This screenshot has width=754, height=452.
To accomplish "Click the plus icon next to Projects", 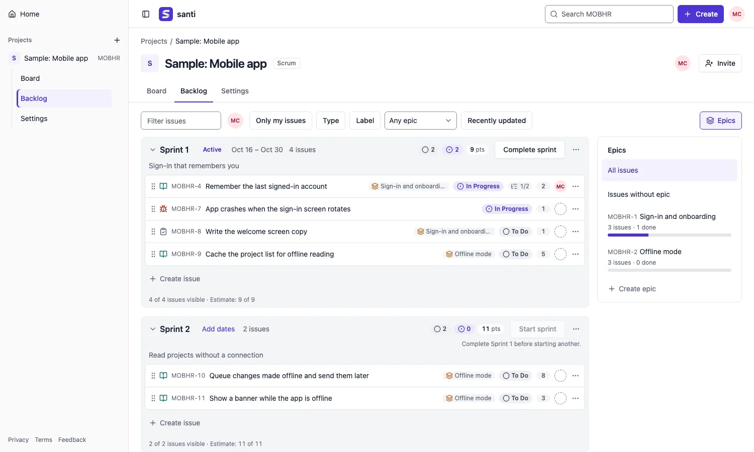I will pyautogui.click(x=117, y=40).
